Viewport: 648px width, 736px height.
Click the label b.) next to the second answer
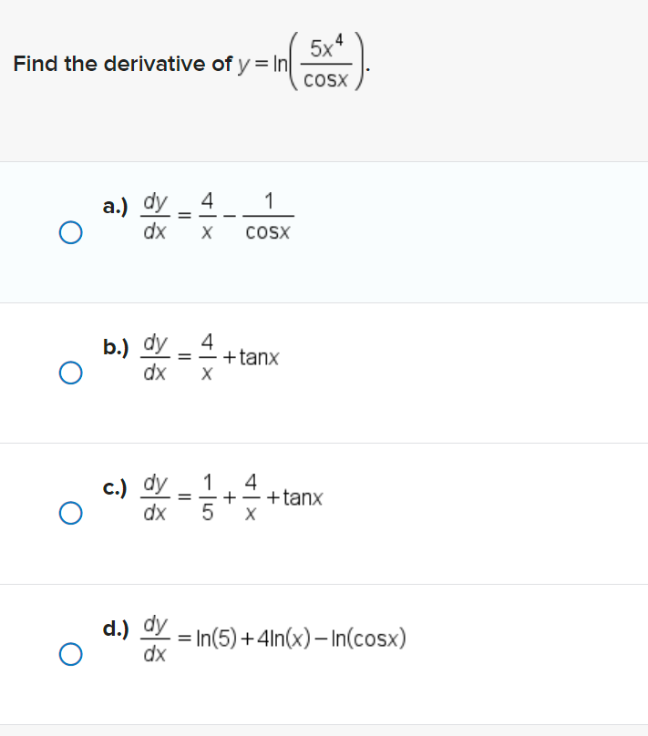pos(116,346)
